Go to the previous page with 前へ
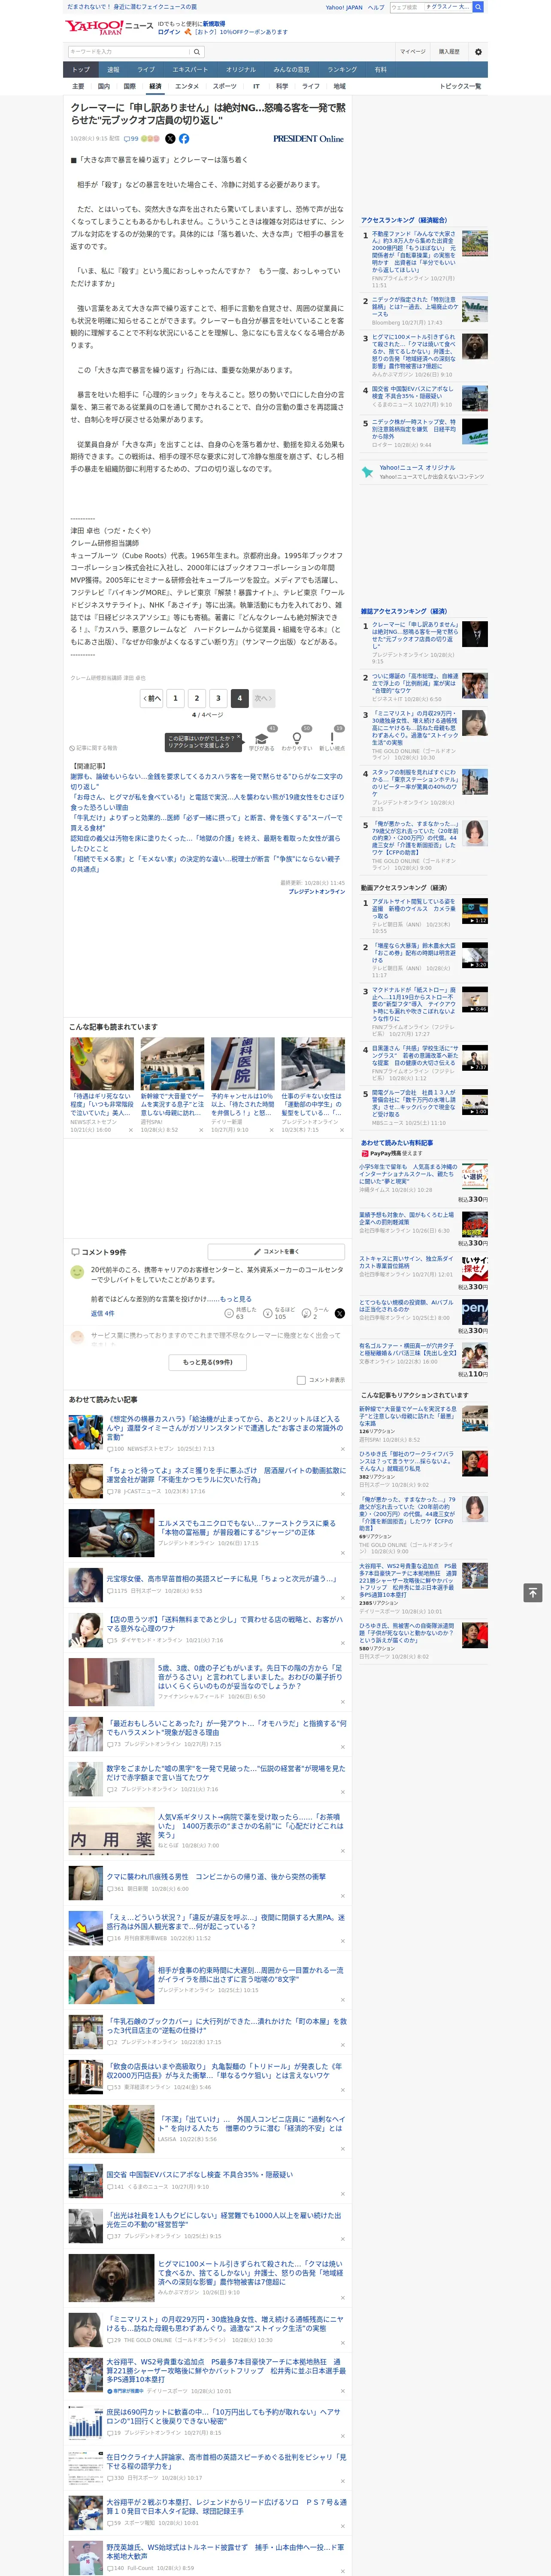 152,698
